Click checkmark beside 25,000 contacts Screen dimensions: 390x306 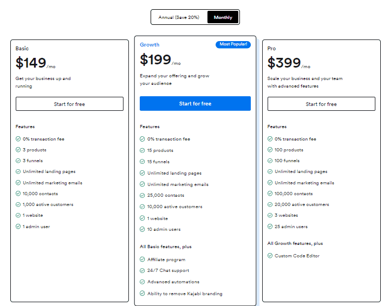click(x=142, y=195)
